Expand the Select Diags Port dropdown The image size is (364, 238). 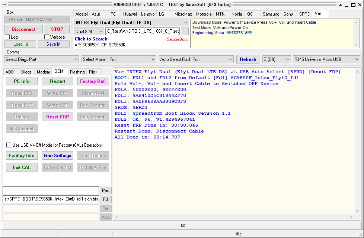(41, 59)
